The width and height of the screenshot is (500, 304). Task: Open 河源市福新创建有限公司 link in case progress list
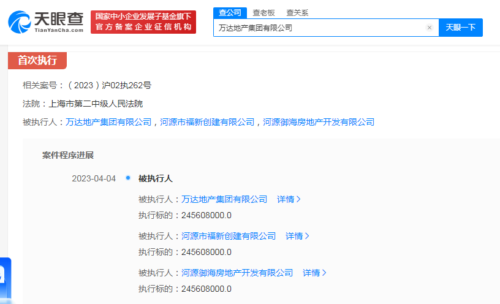coord(229,236)
